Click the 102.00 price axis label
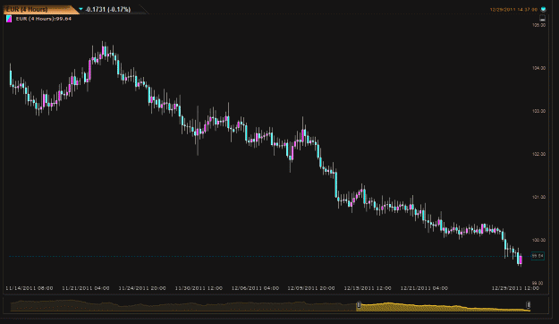The image size is (559, 324). pos(538,154)
